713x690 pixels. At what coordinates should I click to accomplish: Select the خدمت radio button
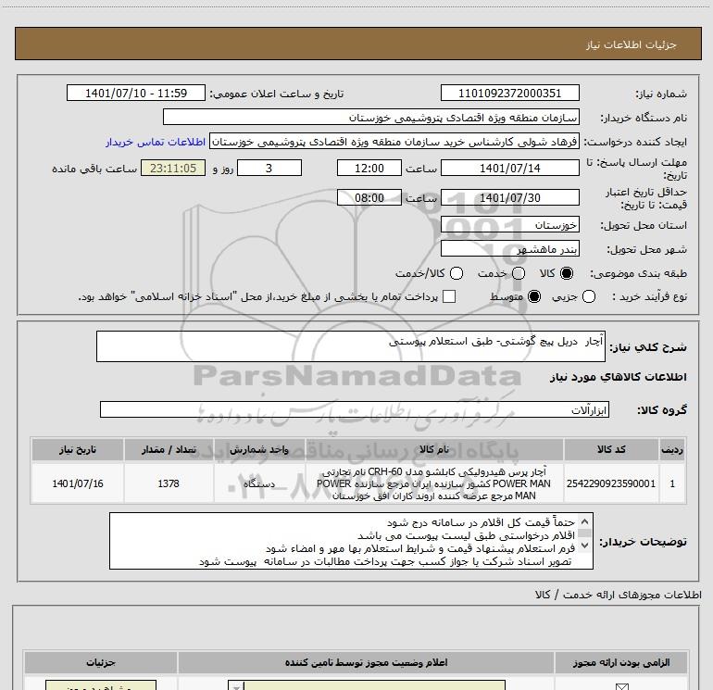519,273
